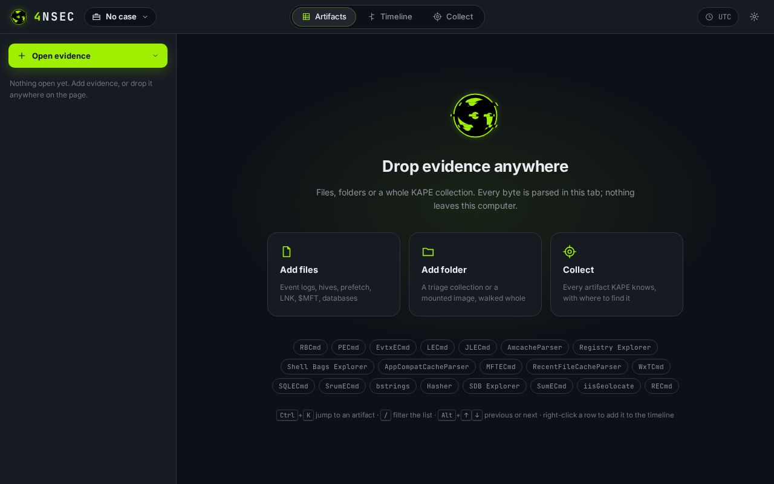This screenshot has height=484, width=774.
Task: Click the Ctrl key hint
Action: [x=287, y=415]
